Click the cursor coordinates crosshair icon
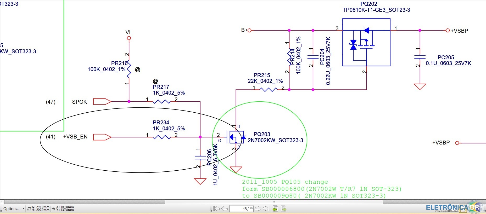This screenshot has width=486, height=214. pos(53,209)
